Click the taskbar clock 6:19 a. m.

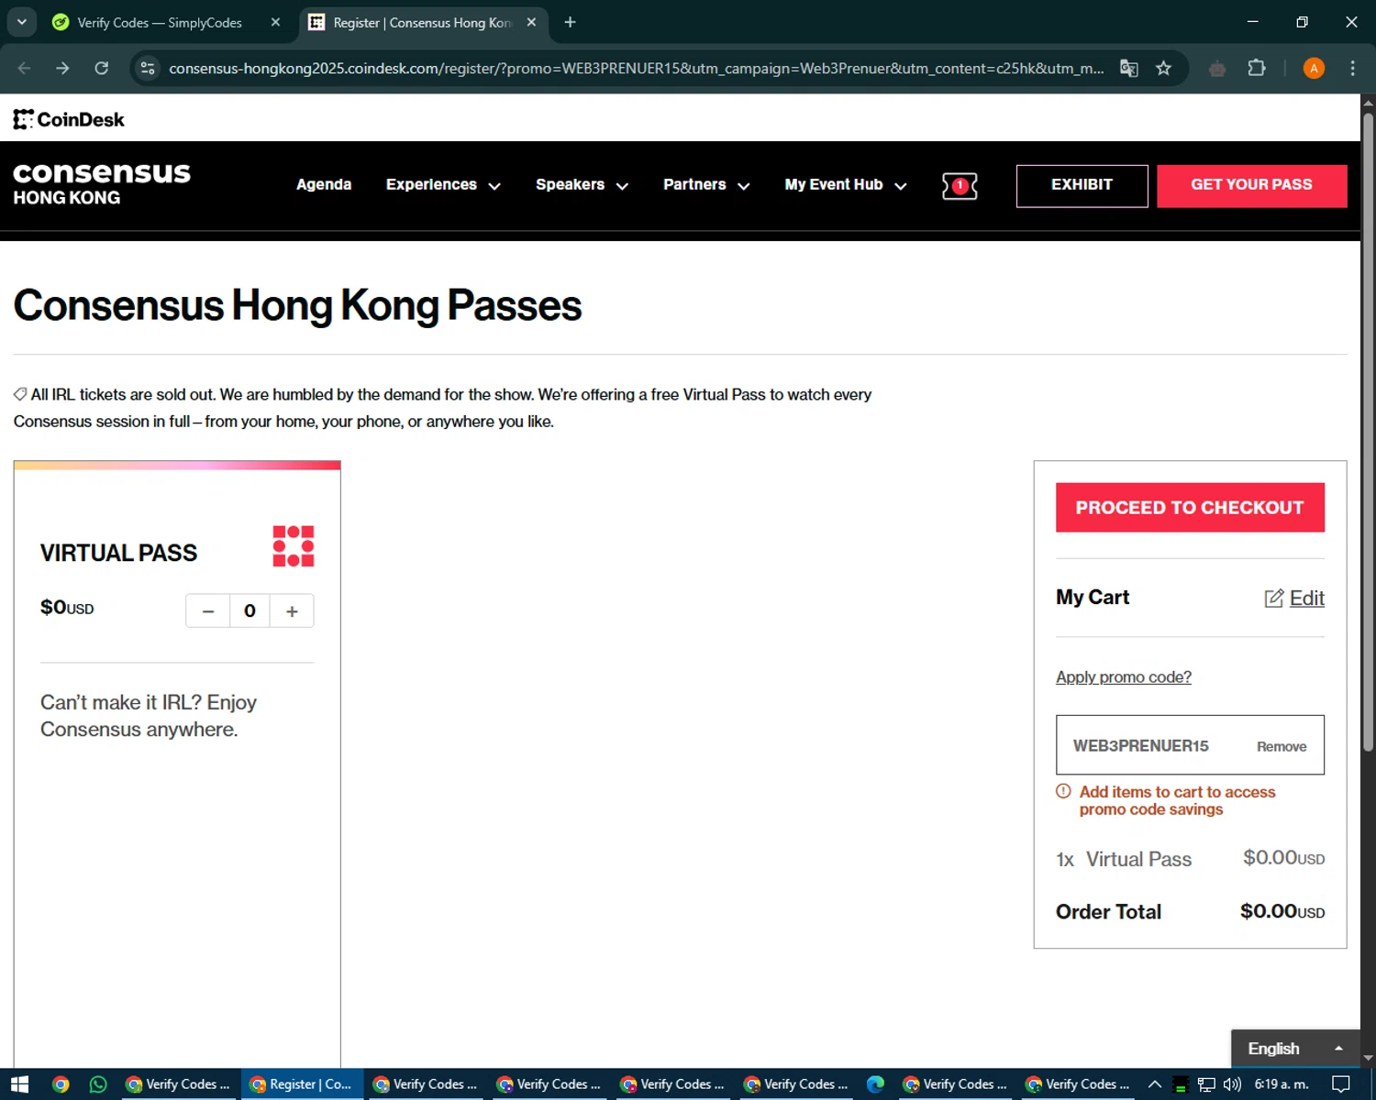(1282, 1084)
